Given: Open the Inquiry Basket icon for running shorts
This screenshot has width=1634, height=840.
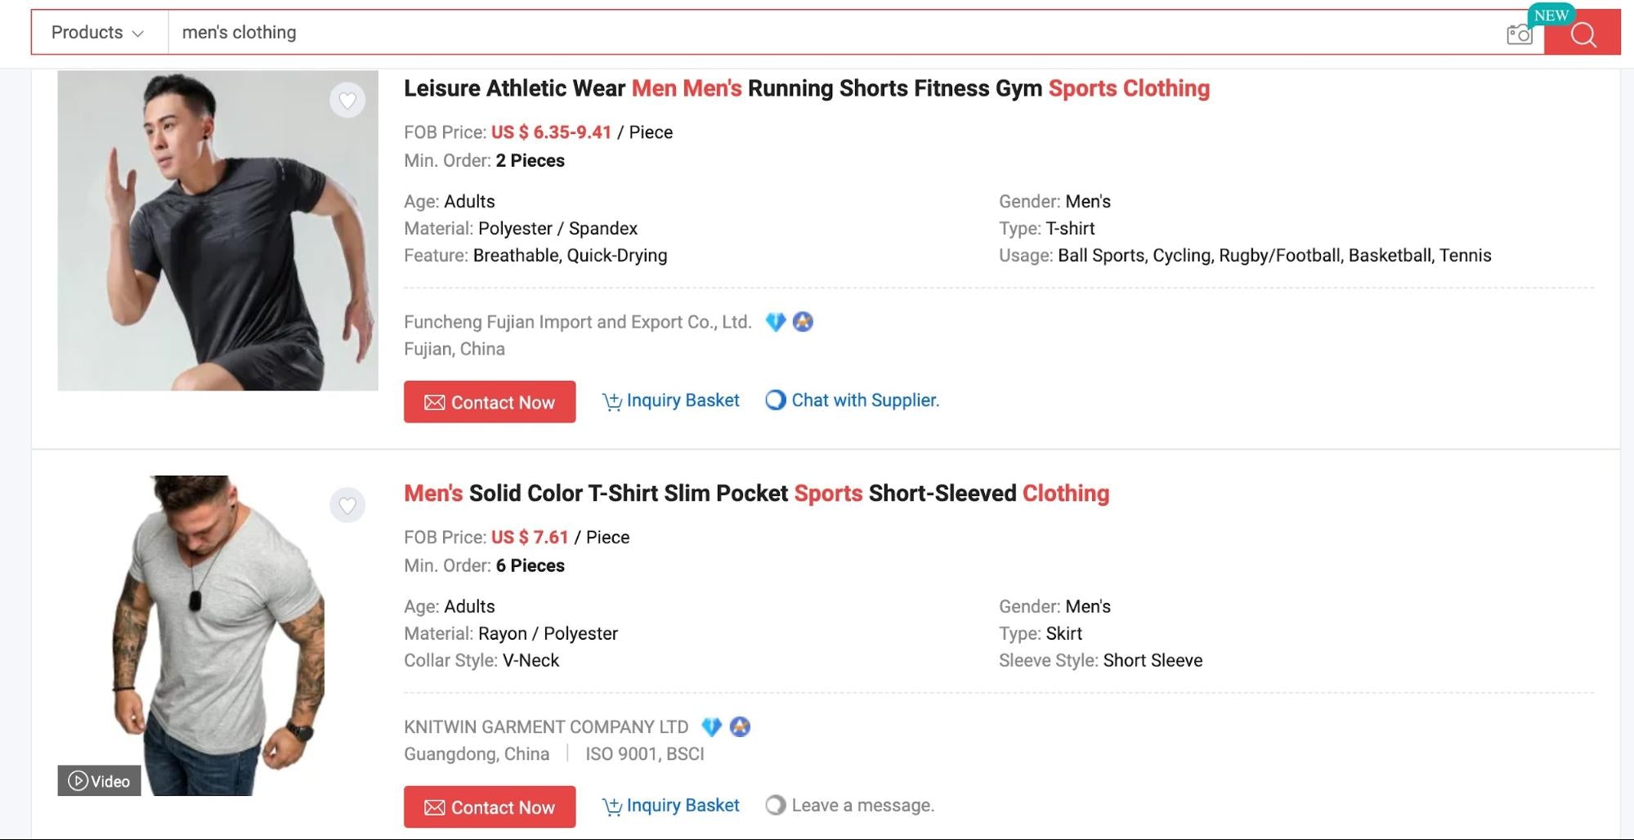Looking at the screenshot, I should [x=611, y=400].
